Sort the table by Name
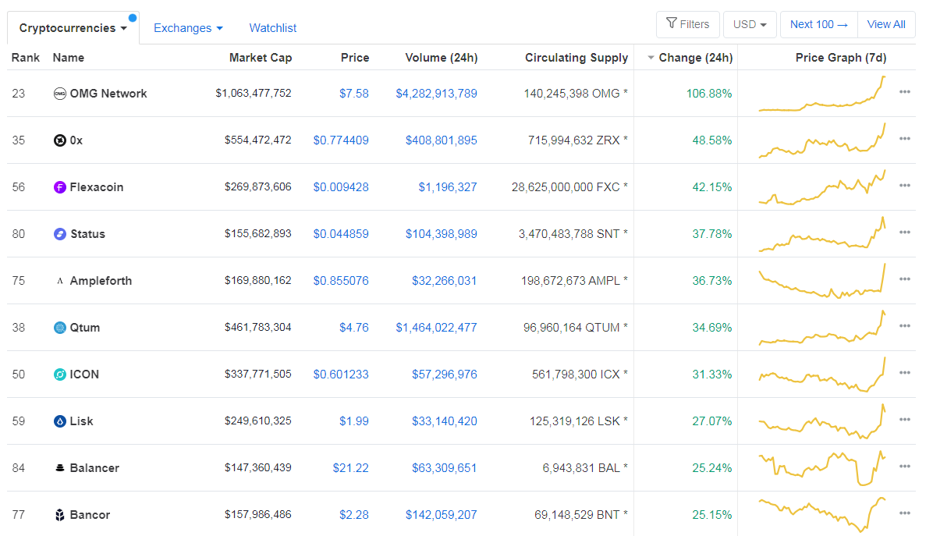933x536 pixels. (x=69, y=58)
